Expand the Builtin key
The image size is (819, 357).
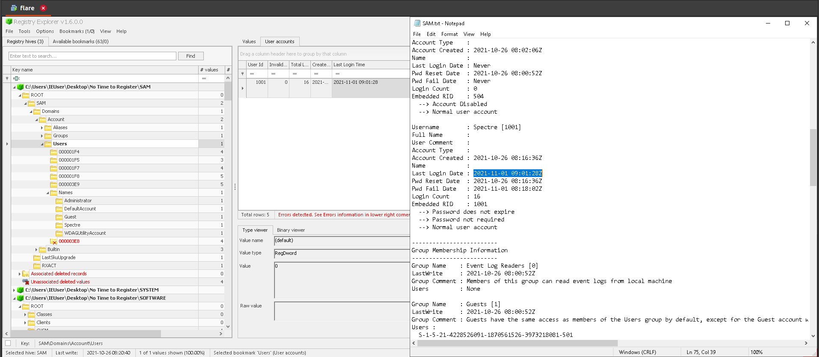[x=36, y=249]
